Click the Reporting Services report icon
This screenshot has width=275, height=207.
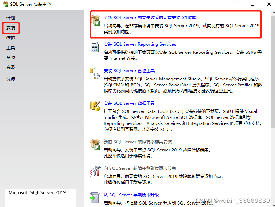95,47
